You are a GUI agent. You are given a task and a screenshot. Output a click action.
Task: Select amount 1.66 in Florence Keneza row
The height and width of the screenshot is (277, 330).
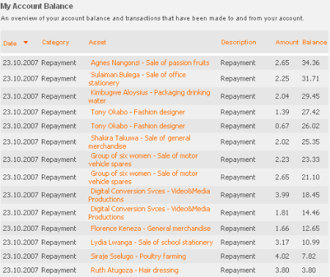click(282, 229)
